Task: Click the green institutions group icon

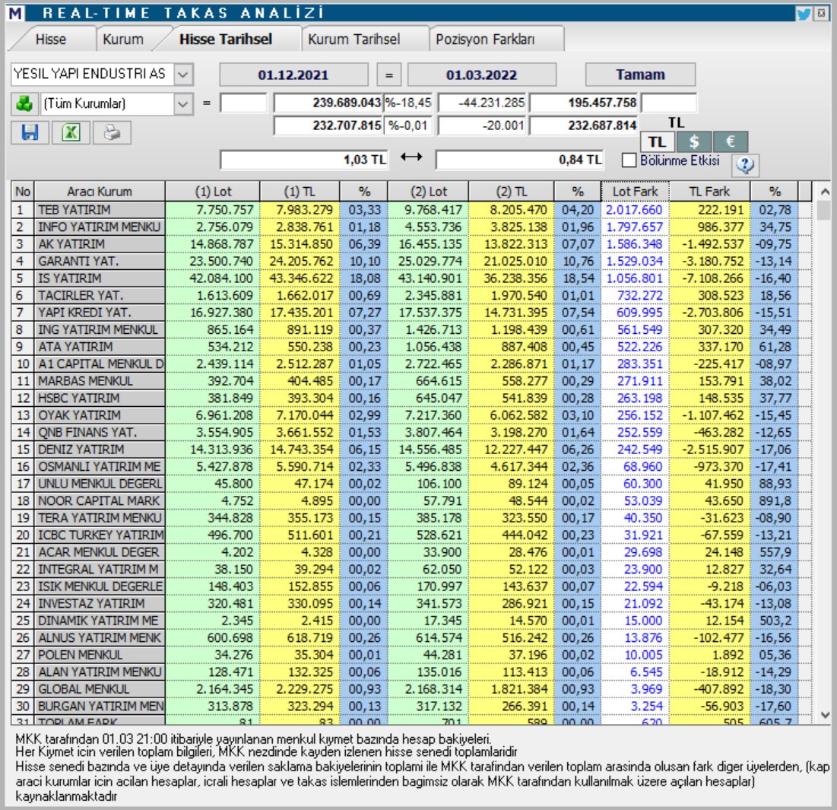Action: pos(24,103)
